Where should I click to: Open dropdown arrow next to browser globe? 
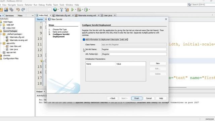pos(58,10)
